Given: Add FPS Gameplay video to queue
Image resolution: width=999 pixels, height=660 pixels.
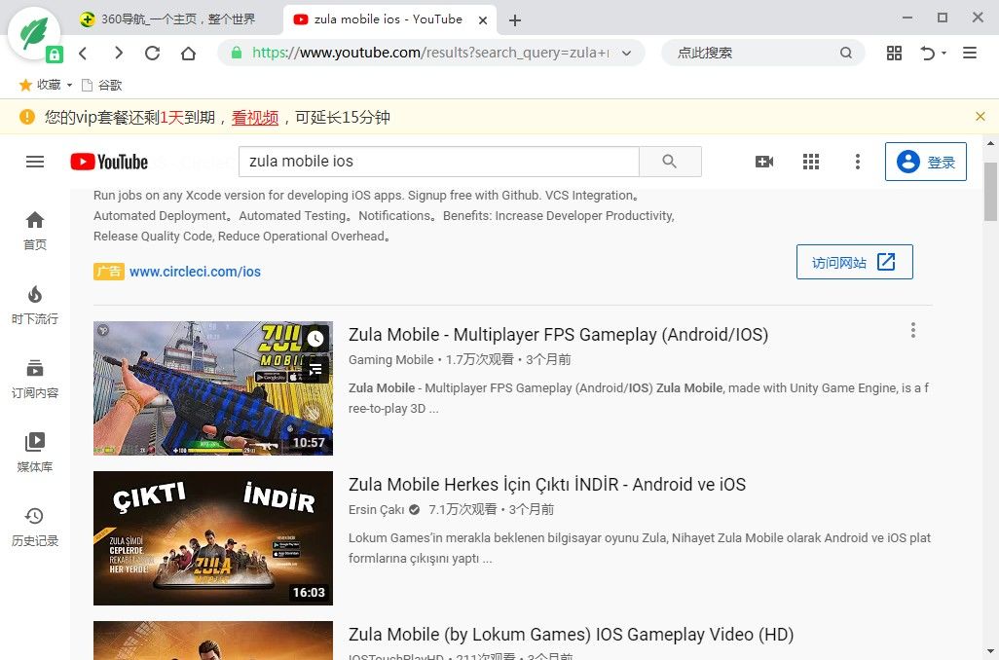Looking at the screenshot, I should tap(315, 370).
